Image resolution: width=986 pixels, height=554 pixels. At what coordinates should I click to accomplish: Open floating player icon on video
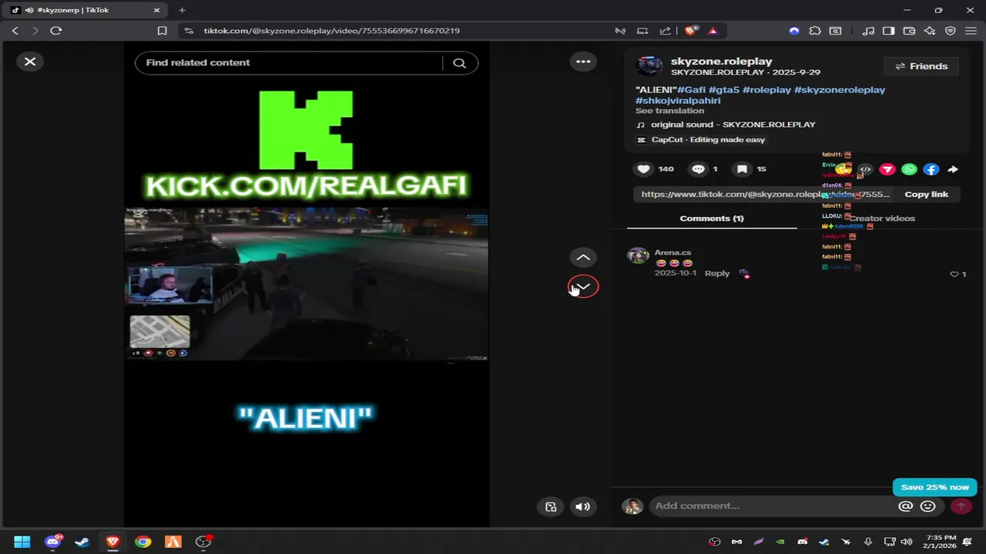(551, 506)
